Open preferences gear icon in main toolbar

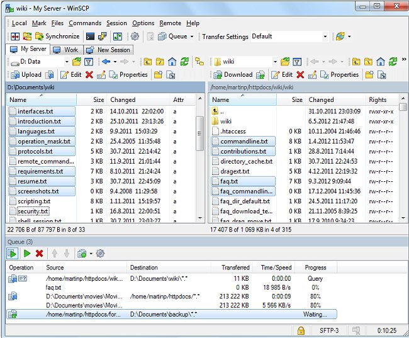(x=135, y=37)
